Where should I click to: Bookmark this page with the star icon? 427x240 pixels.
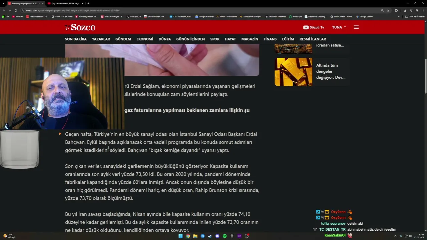click(x=388, y=10)
